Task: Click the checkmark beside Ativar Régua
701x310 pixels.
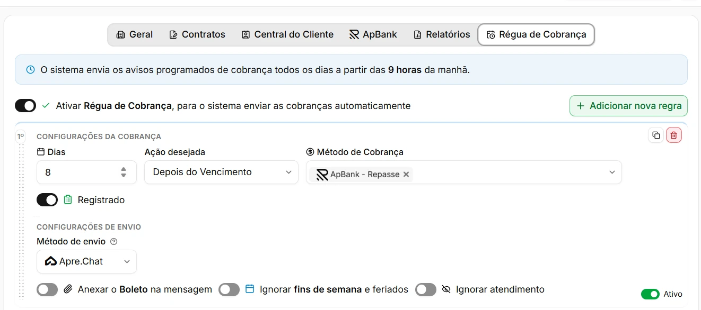Action: tap(46, 106)
